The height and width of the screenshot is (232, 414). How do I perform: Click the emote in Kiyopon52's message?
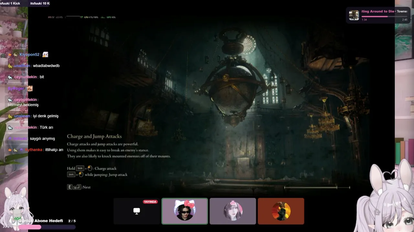(45, 54)
